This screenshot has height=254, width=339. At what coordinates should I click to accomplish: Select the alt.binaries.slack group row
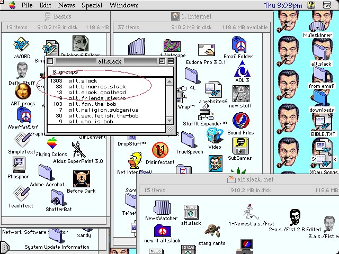click(106, 87)
